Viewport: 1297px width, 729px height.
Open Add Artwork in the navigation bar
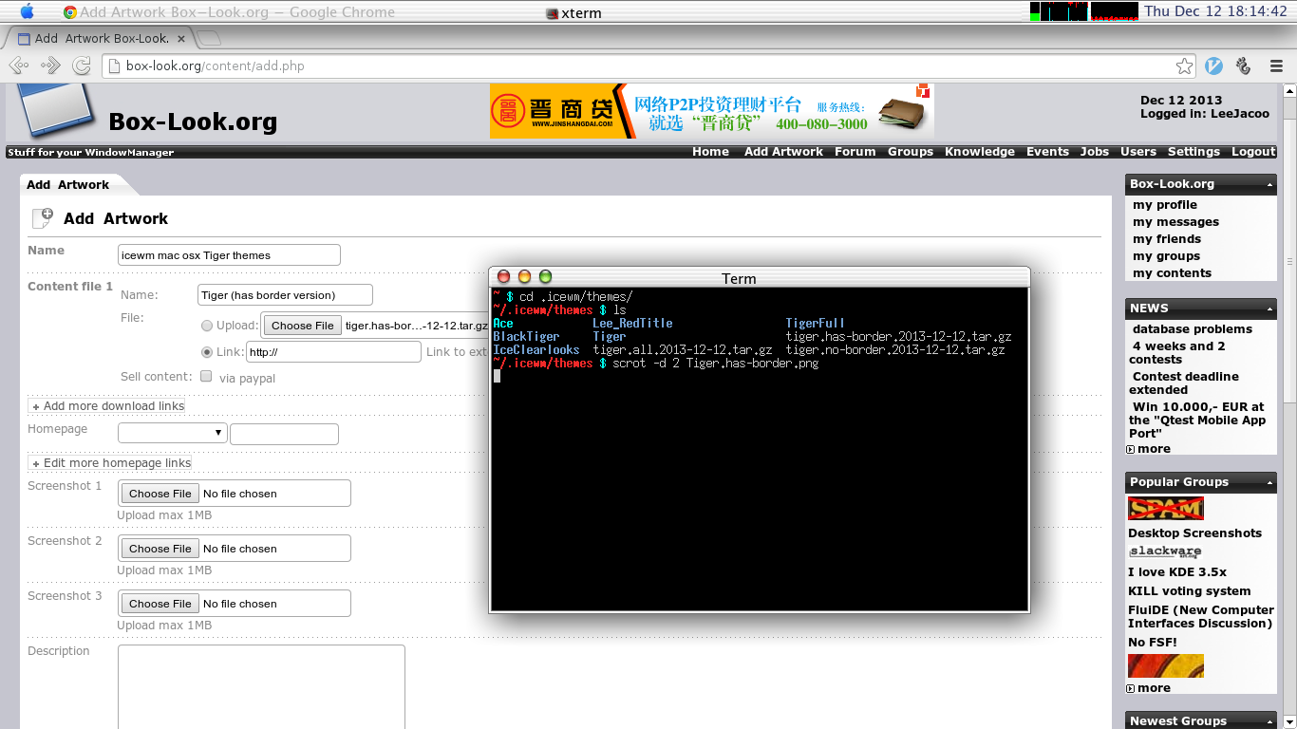click(783, 152)
